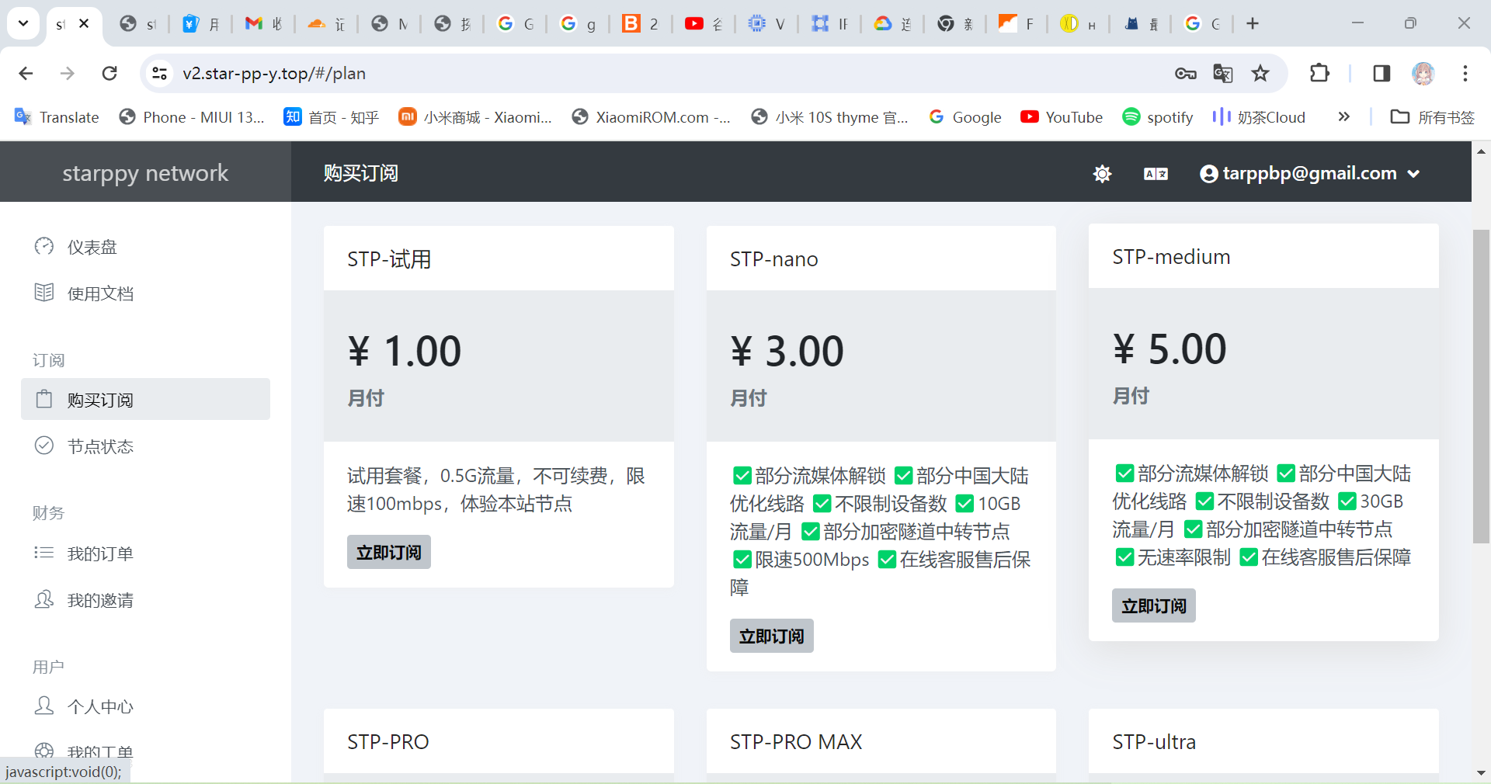Click the scrollbar down arrow
Image resolution: width=1491 pixels, height=784 pixels.
click(x=1481, y=772)
